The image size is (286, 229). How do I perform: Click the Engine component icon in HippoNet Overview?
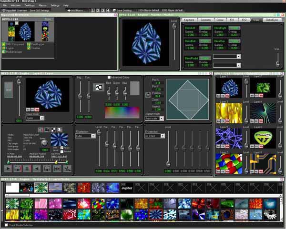point(4,48)
